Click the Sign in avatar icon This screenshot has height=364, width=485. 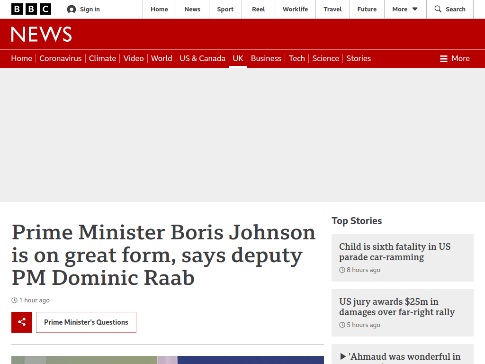(72, 9)
